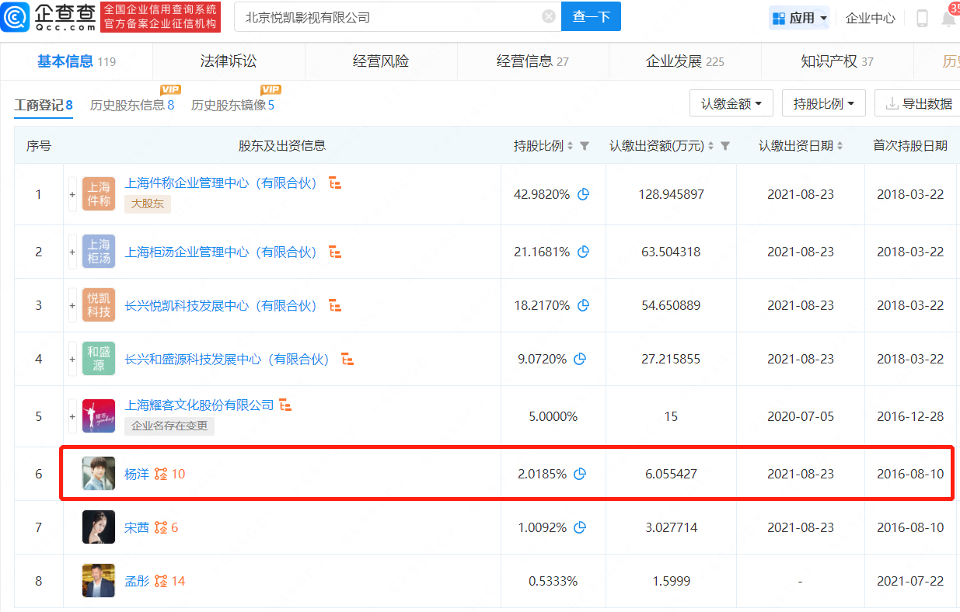Click 杨洋's avatar photo
This screenshot has height=612, width=960.
99,474
